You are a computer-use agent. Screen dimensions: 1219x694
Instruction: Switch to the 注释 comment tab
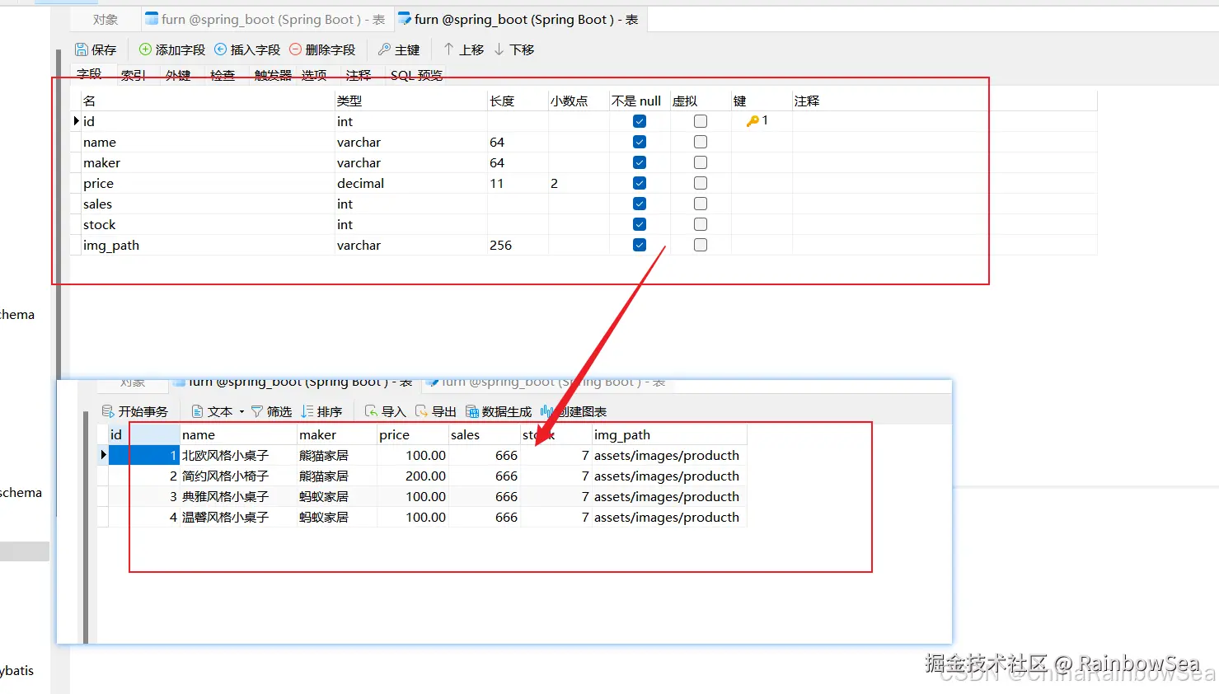(359, 75)
